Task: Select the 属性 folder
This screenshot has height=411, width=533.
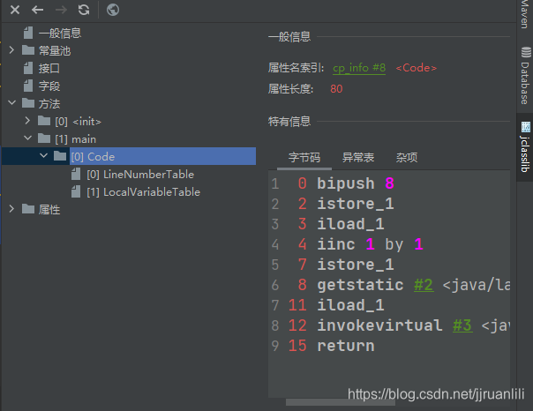Action: coord(49,210)
